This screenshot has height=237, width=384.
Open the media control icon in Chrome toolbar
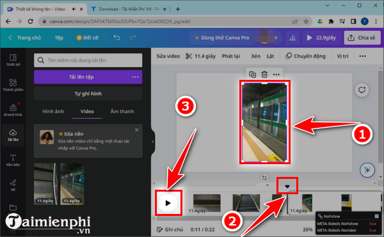342,22
